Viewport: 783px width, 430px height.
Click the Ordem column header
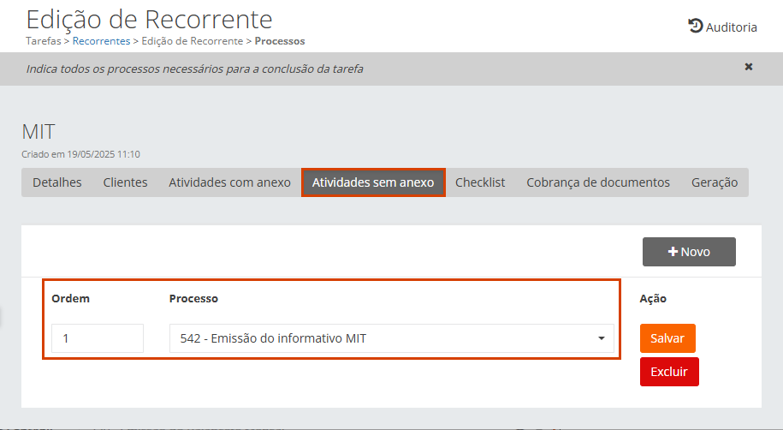[x=71, y=299]
